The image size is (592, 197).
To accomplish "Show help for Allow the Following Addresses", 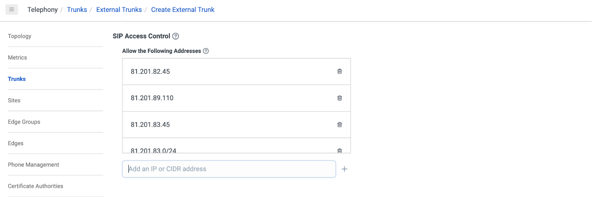I will (206, 51).
